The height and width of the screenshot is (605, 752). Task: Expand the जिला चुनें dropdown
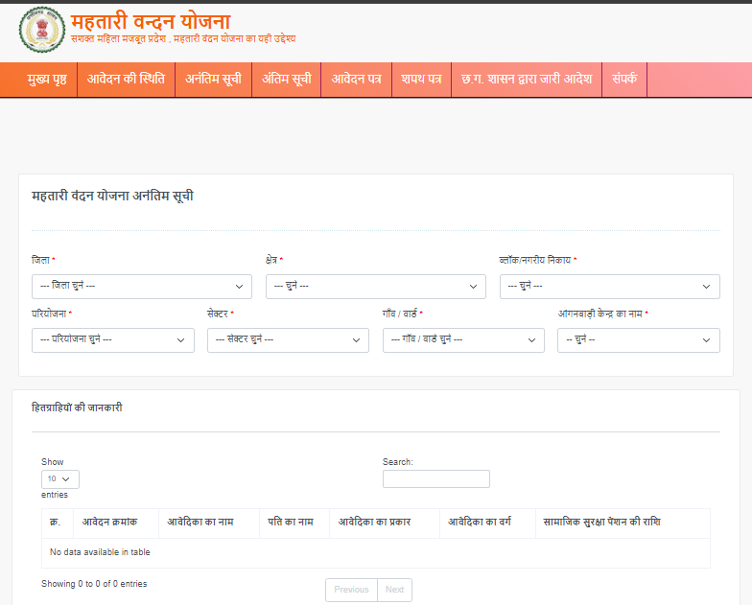click(x=142, y=286)
